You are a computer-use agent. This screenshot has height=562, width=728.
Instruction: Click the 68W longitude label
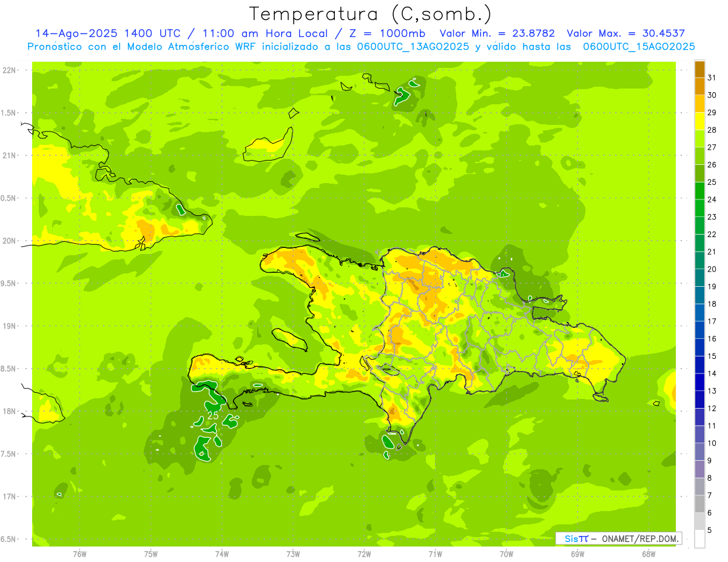[x=649, y=554]
